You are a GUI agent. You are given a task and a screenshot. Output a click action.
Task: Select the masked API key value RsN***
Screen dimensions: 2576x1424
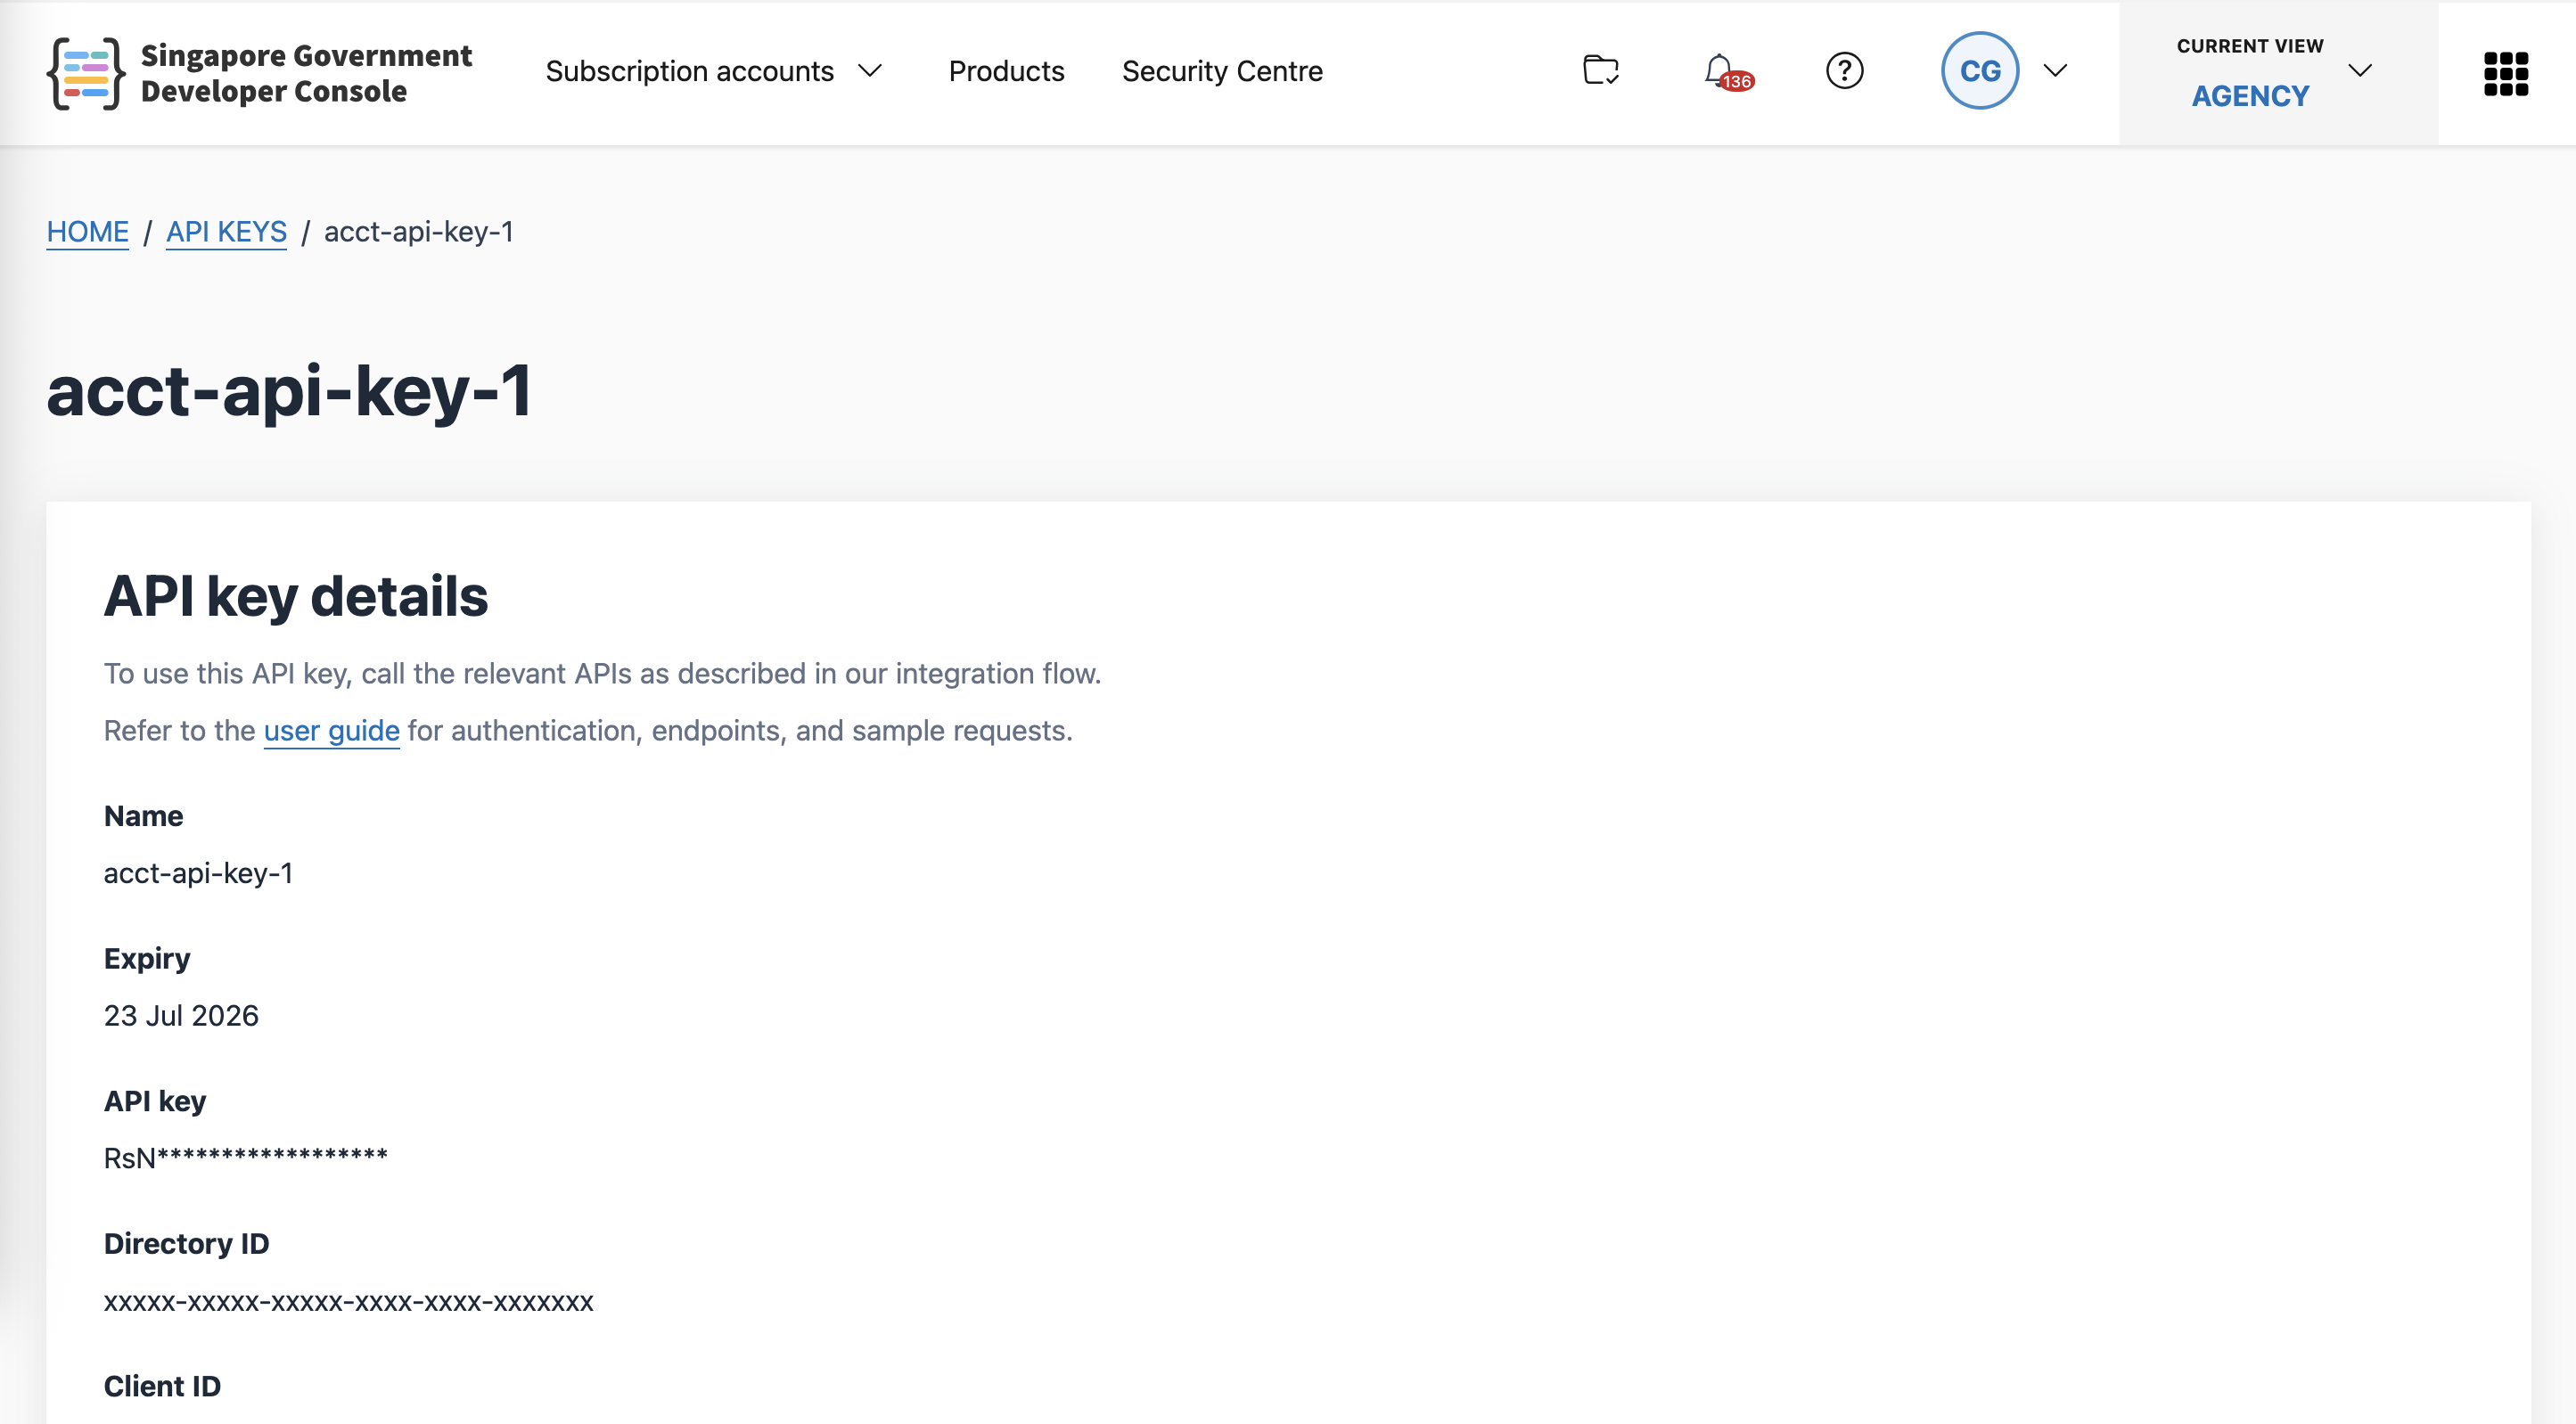click(246, 1158)
